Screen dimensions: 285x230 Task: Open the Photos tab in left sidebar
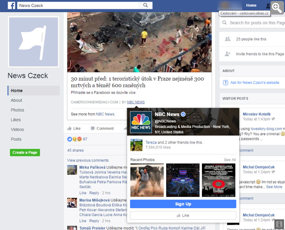point(17,110)
